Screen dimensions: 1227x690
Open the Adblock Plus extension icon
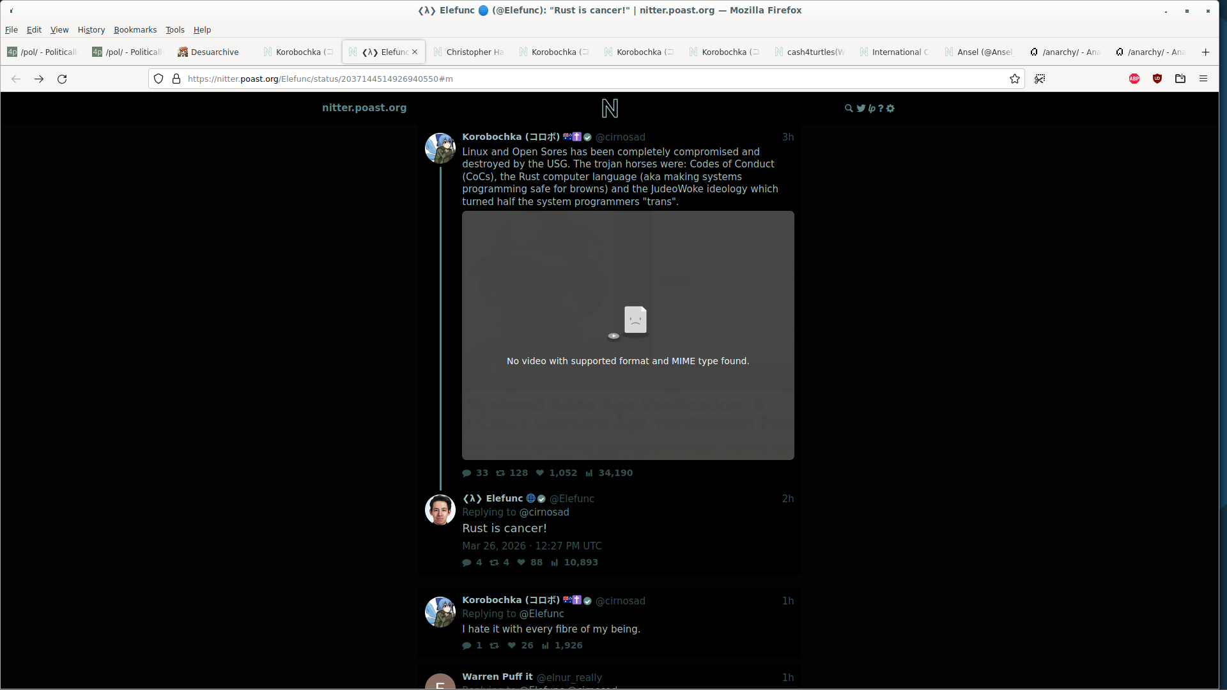point(1134,79)
